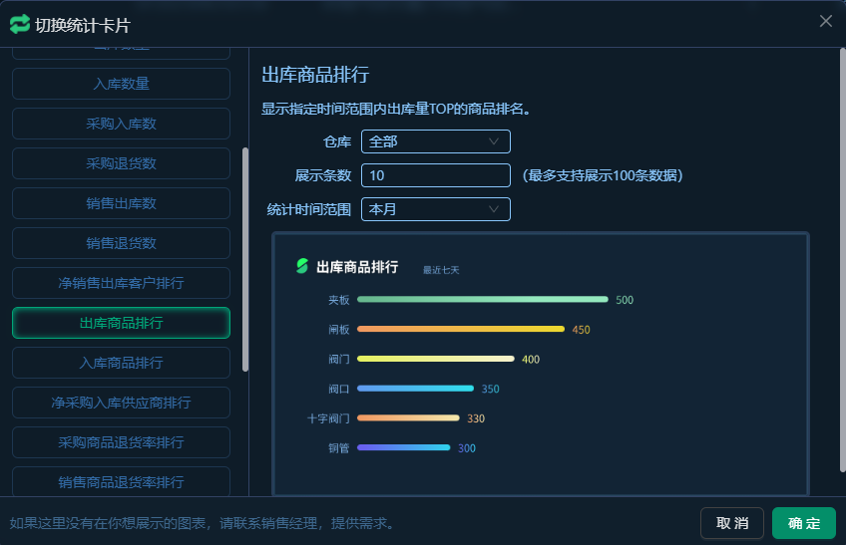Select 净销售出库客户排行 in the list
The height and width of the screenshot is (545, 846).
click(x=121, y=283)
